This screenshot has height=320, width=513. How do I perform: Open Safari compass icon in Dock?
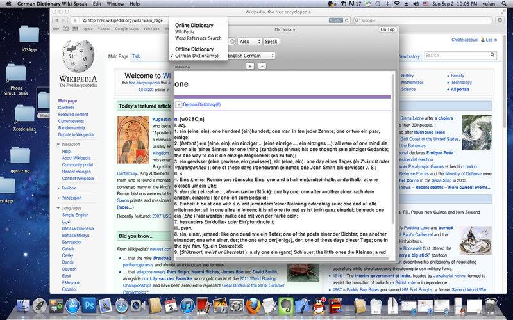(122, 306)
